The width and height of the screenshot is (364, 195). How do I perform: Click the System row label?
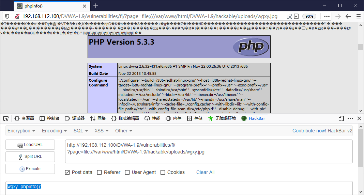tap(95, 66)
